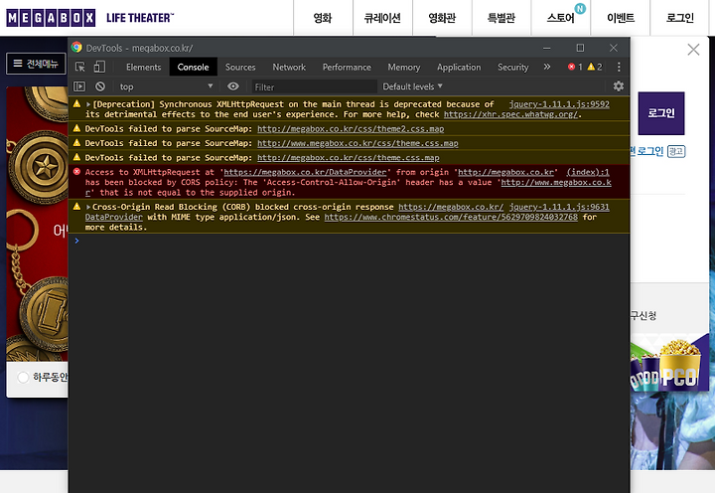The image size is (715, 493).
Task: Open the Default levels dropdown
Action: [x=412, y=86]
